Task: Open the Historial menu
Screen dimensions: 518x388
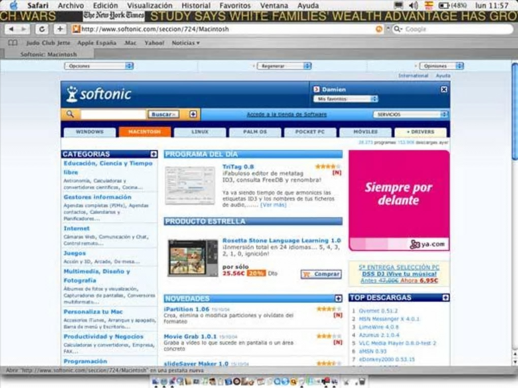Action: pyautogui.click(x=196, y=5)
